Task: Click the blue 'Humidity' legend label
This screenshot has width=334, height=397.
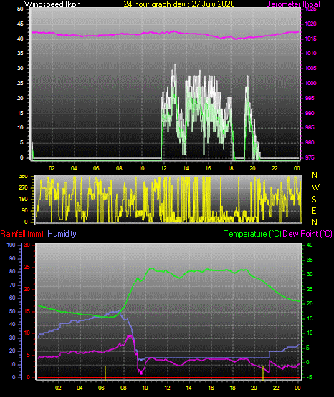Action: tap(62, 234)
